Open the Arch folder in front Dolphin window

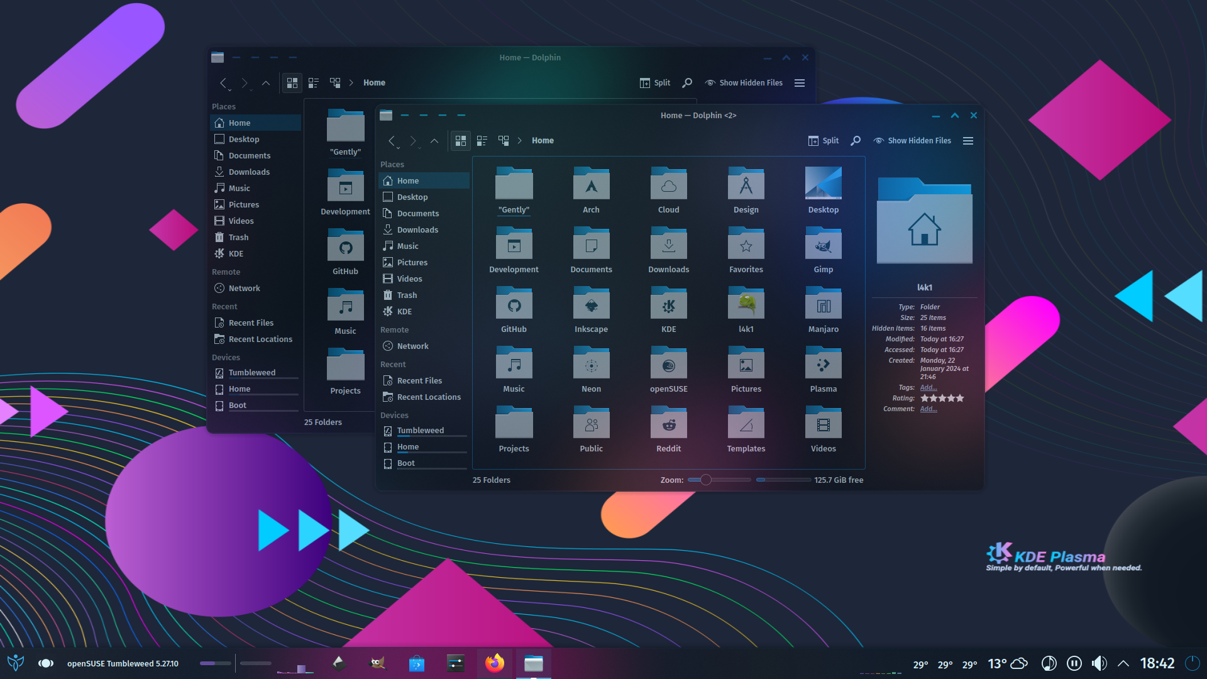591,184
